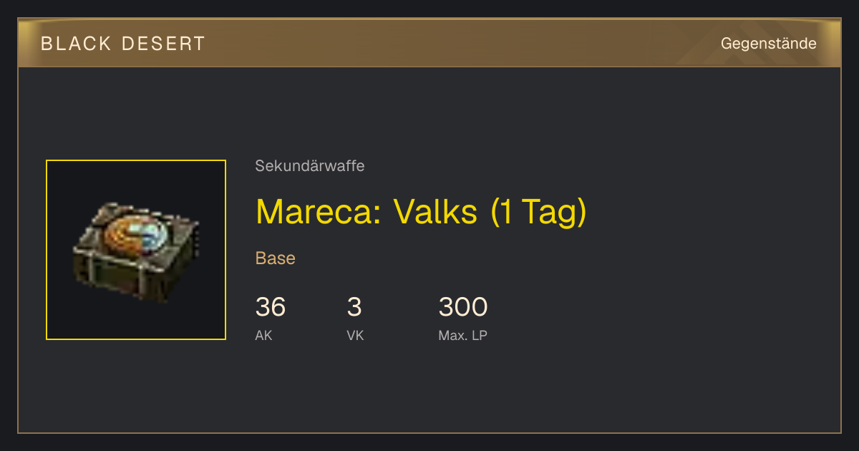
Task: Click the VK stat label
Action: click(x=355, y=335)
